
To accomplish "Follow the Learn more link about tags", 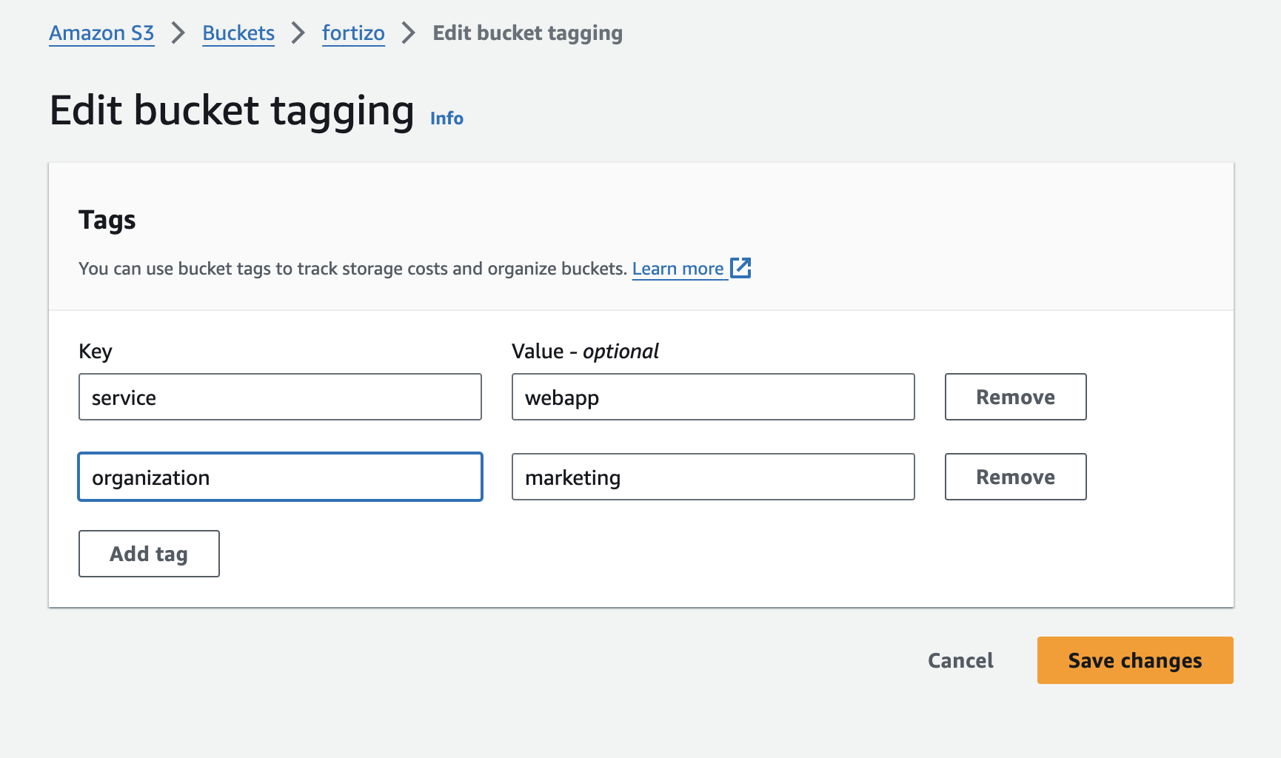I will coord(678,269).
